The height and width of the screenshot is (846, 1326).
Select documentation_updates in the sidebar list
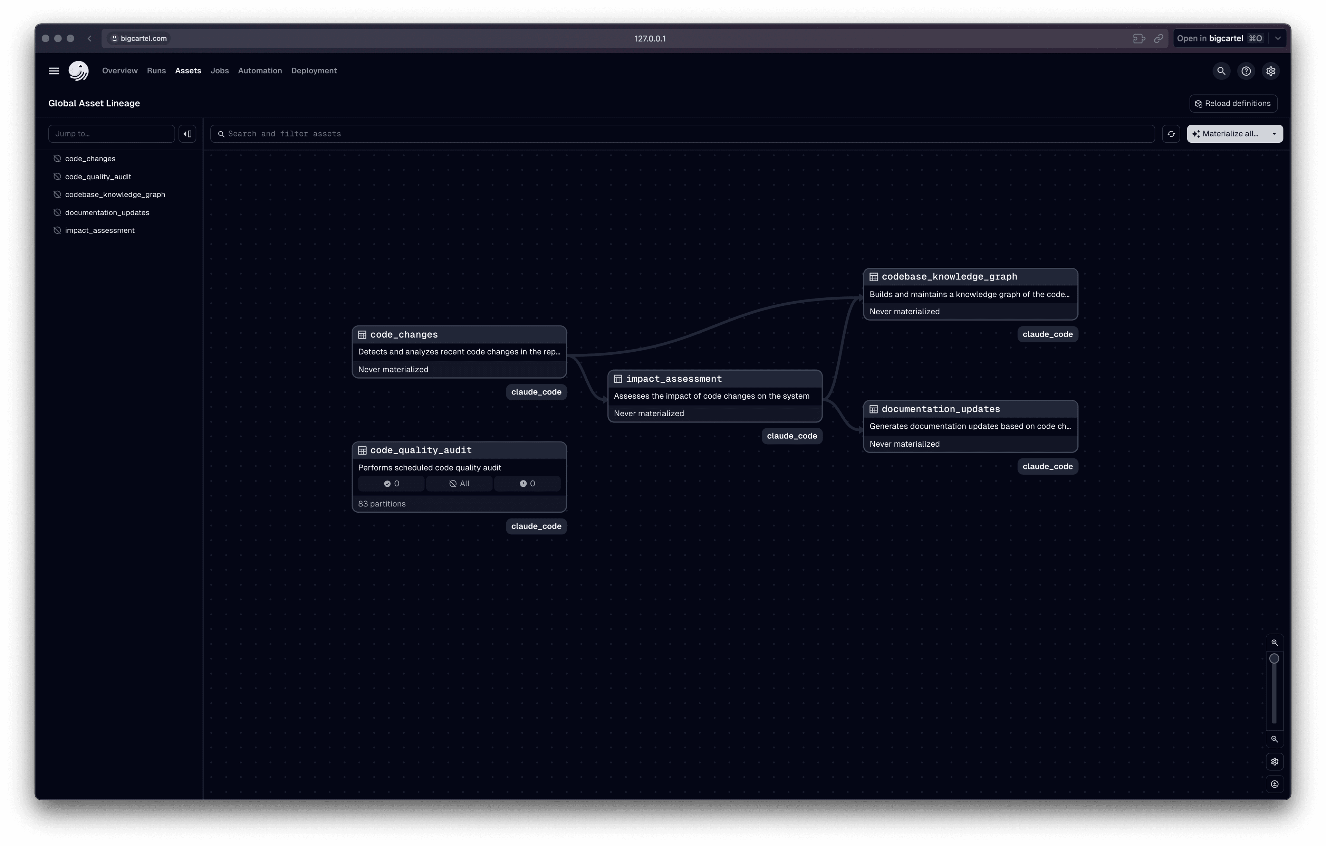point(107,212)
